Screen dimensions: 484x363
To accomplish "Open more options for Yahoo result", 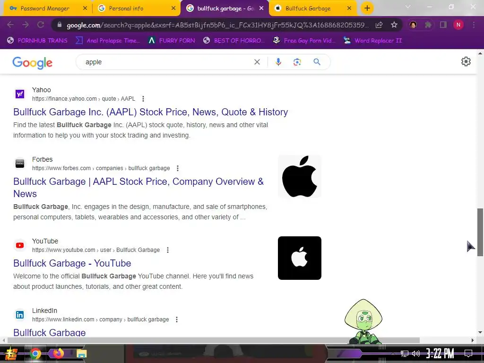I will pyautogui.click(x=143, y=99).
